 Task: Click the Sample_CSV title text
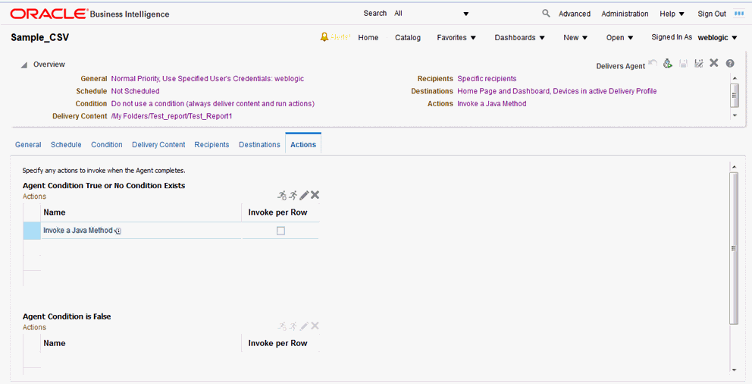click(40, 37)
